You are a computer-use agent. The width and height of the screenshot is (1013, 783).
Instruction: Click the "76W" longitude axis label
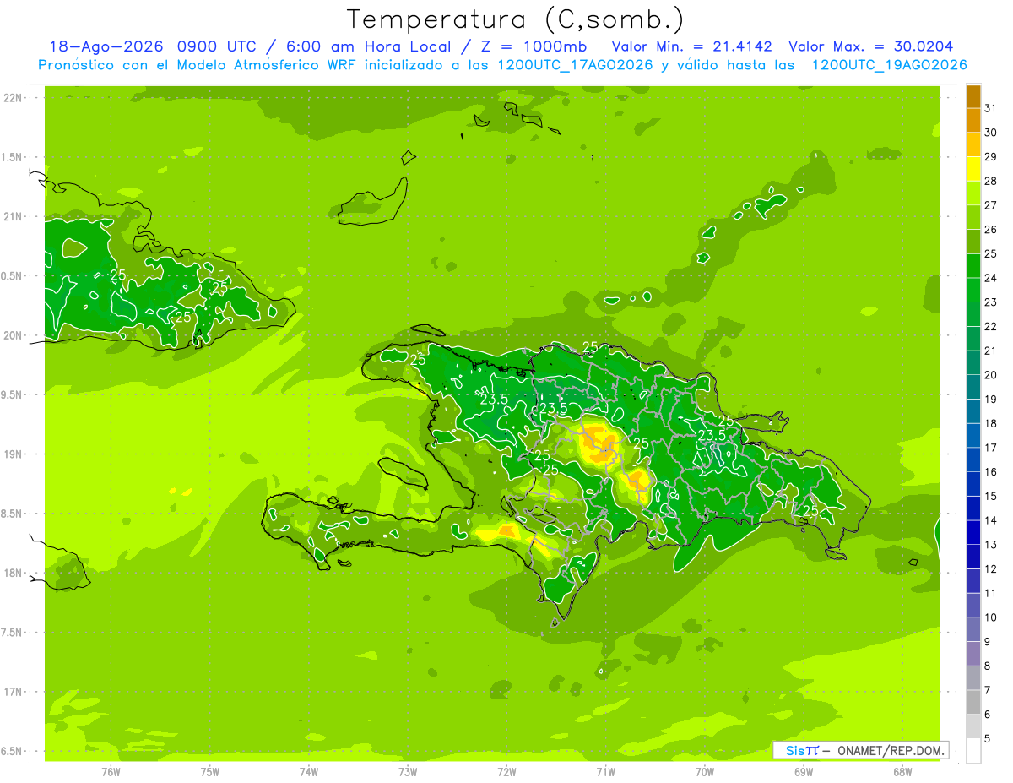point(111,771)
